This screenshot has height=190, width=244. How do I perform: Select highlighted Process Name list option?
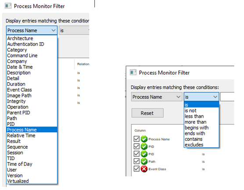(32, 129)
